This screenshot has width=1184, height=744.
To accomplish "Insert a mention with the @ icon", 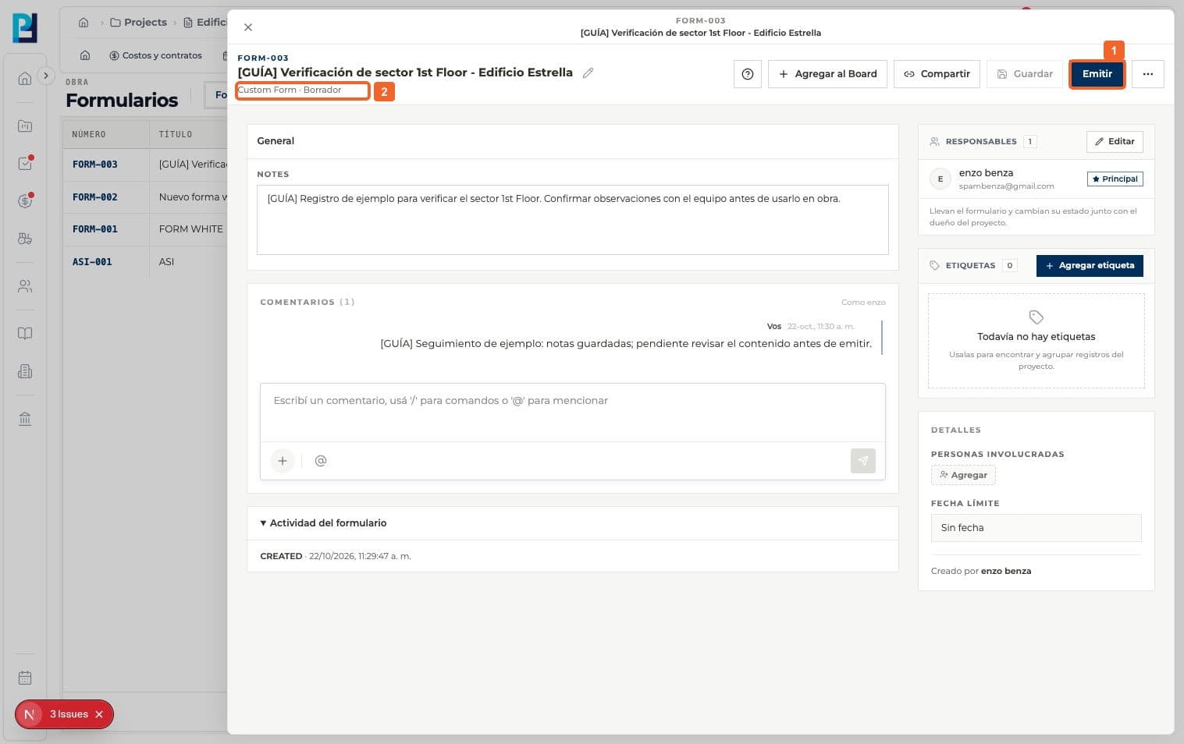I will [x=321, y=461].
